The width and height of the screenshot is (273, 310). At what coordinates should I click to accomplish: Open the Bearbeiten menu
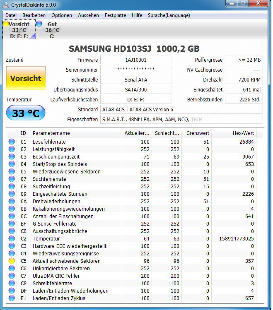click(x=34, y=15)
